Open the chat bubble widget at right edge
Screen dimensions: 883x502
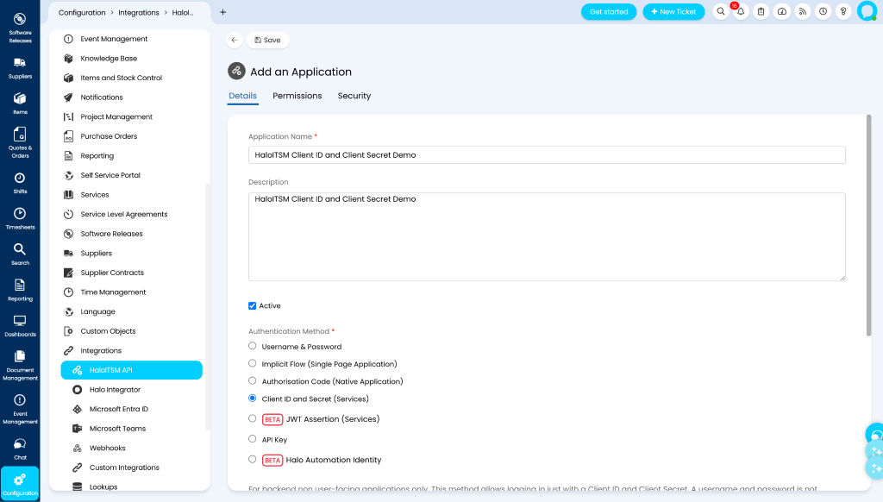pyautogui.click(x=875, y=435)
